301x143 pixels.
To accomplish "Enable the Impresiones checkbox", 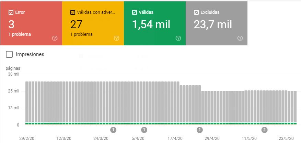I will click(10, 54).
